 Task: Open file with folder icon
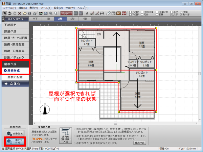pyautogui.click(x=25, y=13)
